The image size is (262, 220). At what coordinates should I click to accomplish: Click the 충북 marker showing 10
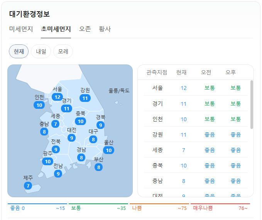(x=81, y=121)
